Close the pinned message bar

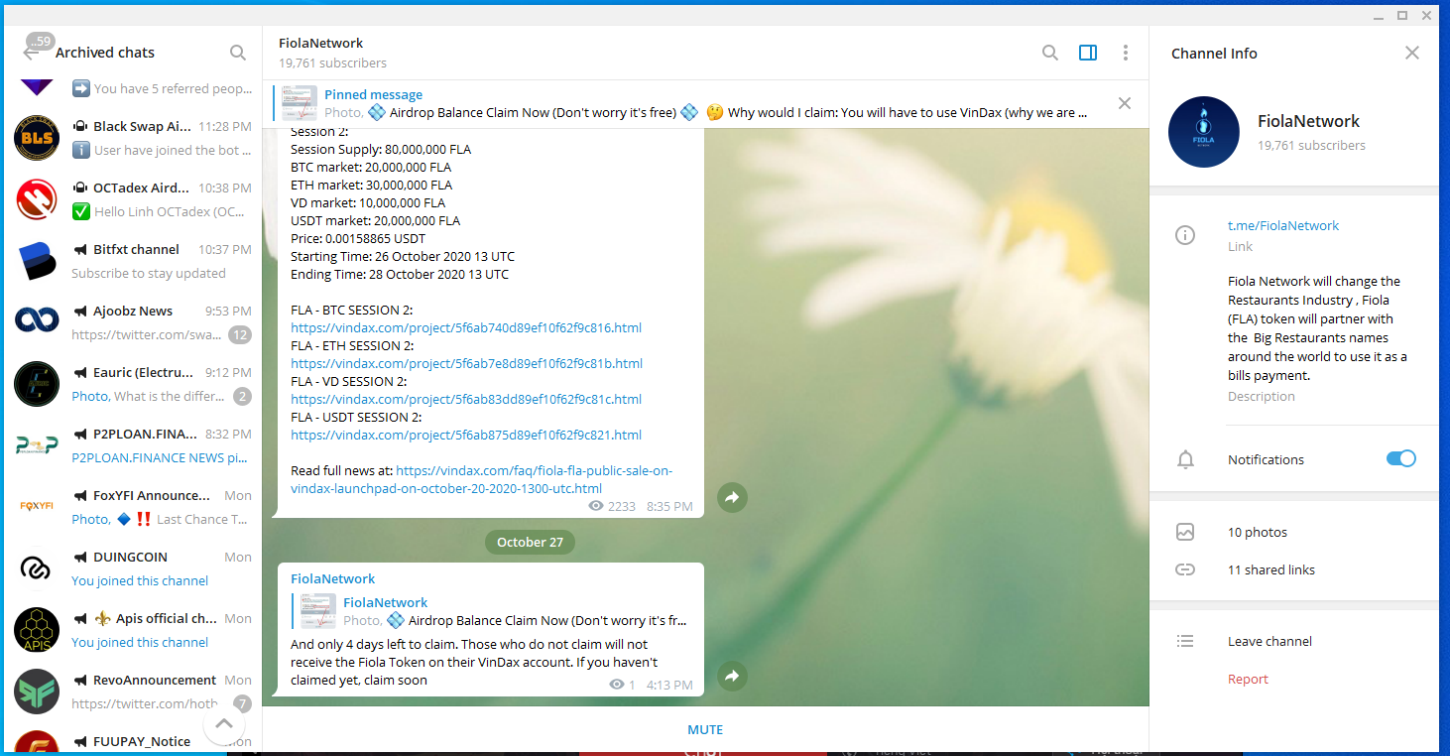tap(1125, 103)
